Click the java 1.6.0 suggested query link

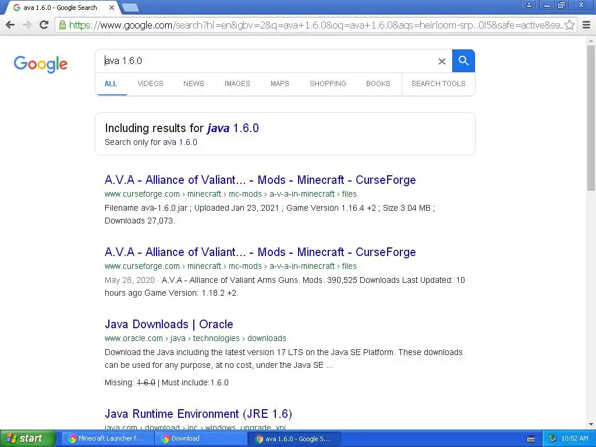(233, 128)
